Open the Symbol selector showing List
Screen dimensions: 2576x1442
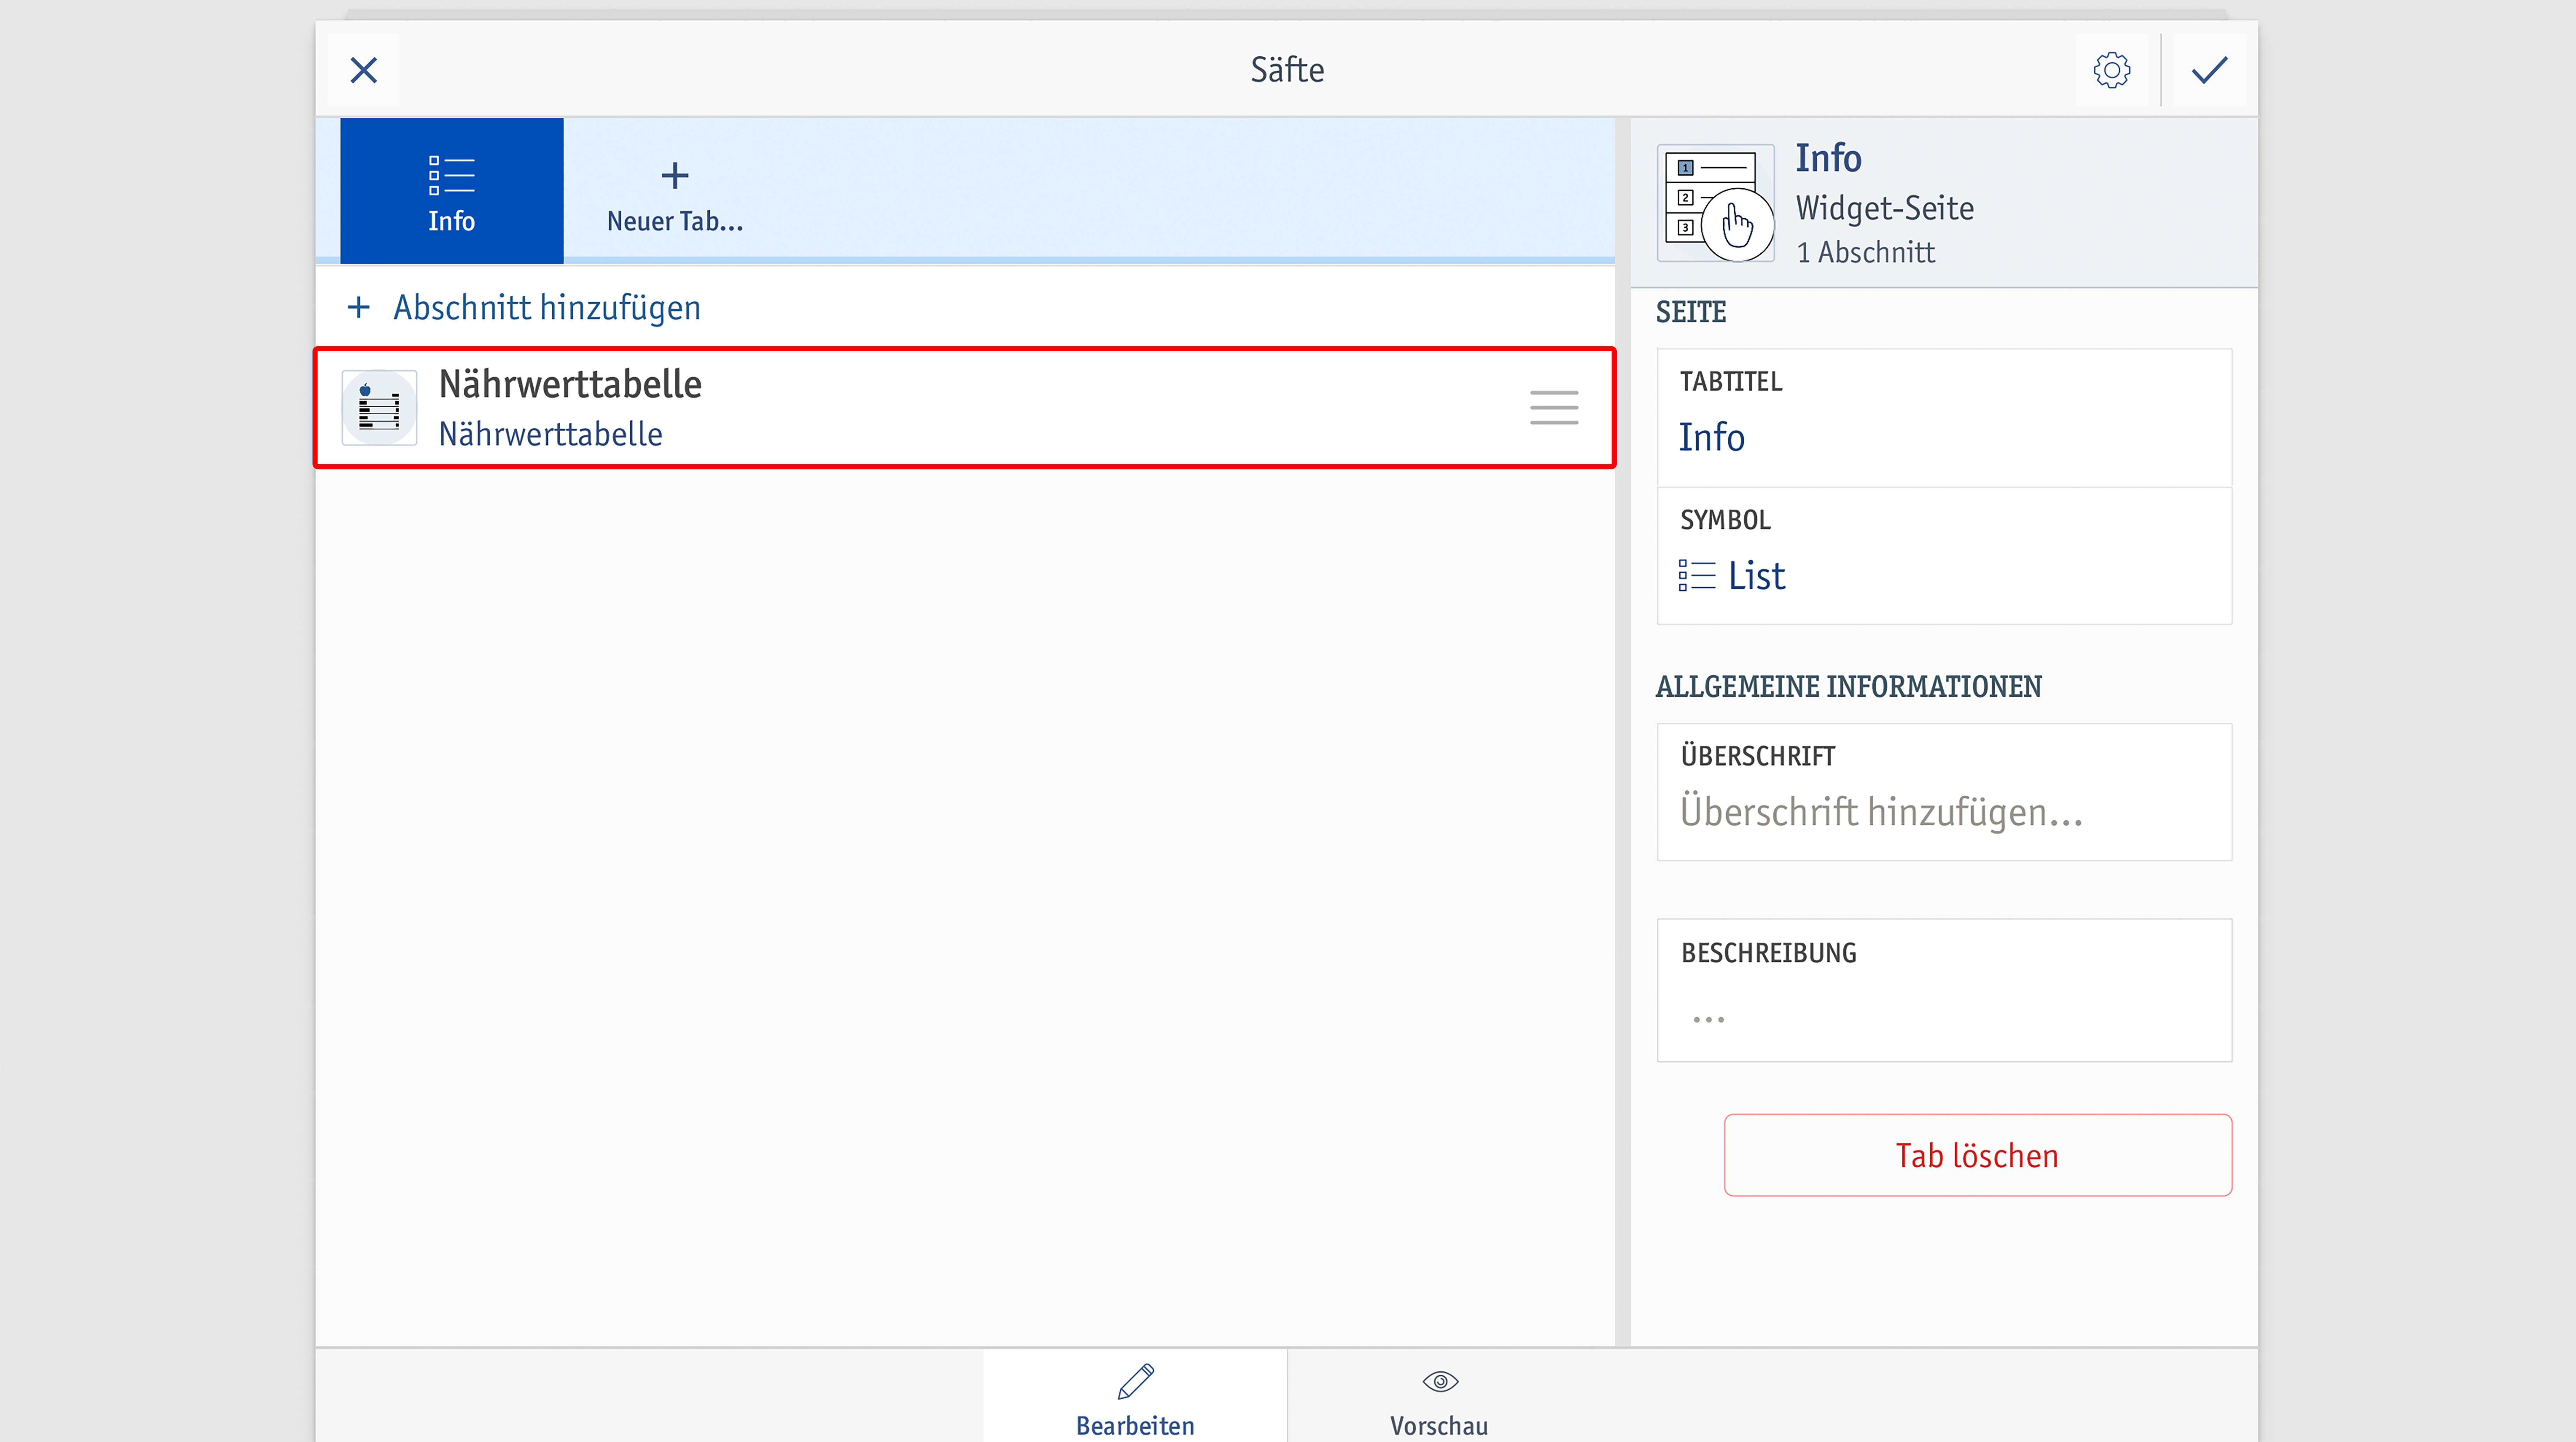coord(1944,556)
